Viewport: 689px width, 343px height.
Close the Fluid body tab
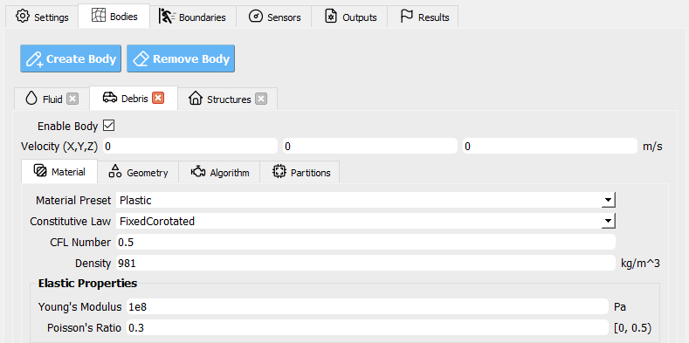[72, 99]
